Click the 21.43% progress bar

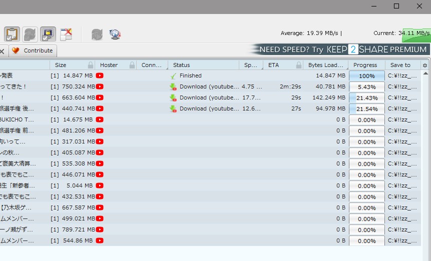[367, 97]
